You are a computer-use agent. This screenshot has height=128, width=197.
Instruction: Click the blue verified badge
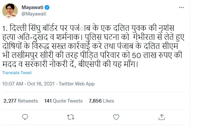coord(47,7)
